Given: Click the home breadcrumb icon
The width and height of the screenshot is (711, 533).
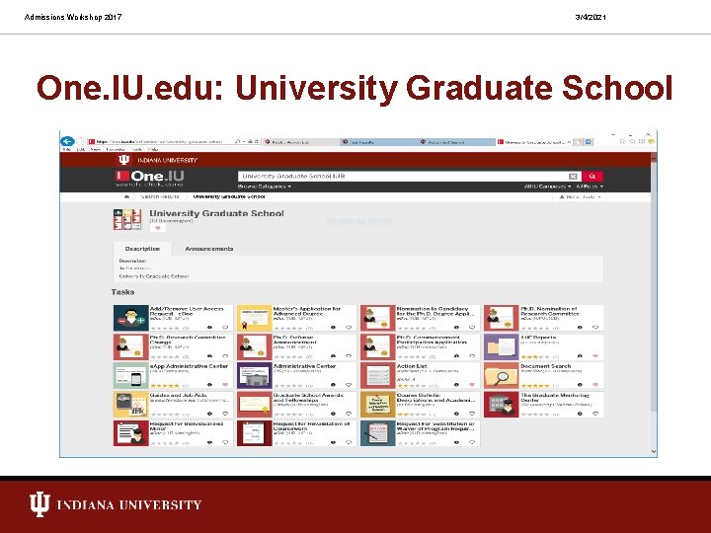Looking at the screenshot, I should [x=126, y=196].
